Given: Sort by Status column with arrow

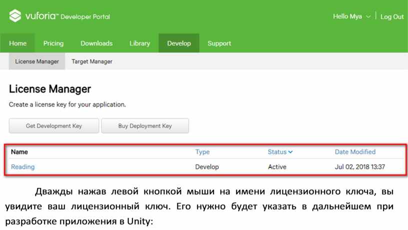Looking at the screenshot, I should pyautogui.click(x=280, y=152).
